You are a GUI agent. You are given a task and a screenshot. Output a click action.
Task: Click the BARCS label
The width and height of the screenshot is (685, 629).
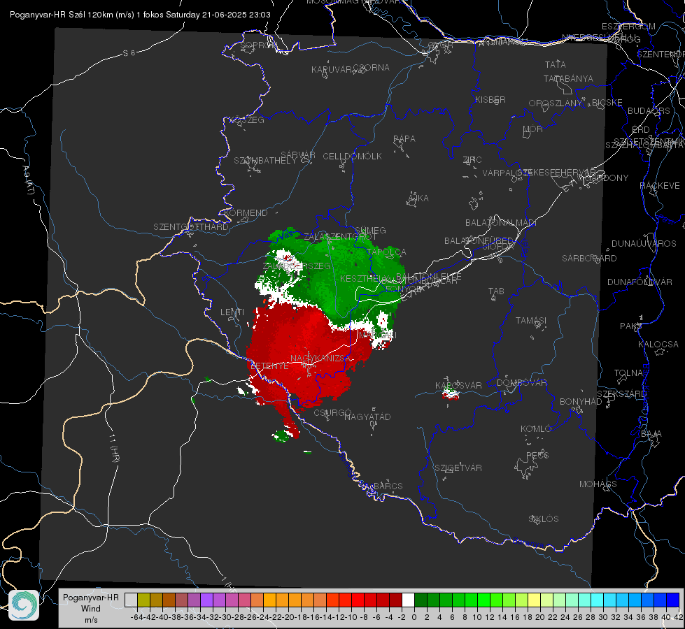(x=388, y=486)
